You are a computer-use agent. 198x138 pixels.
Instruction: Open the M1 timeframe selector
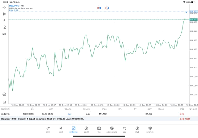(x=4, y=34)
